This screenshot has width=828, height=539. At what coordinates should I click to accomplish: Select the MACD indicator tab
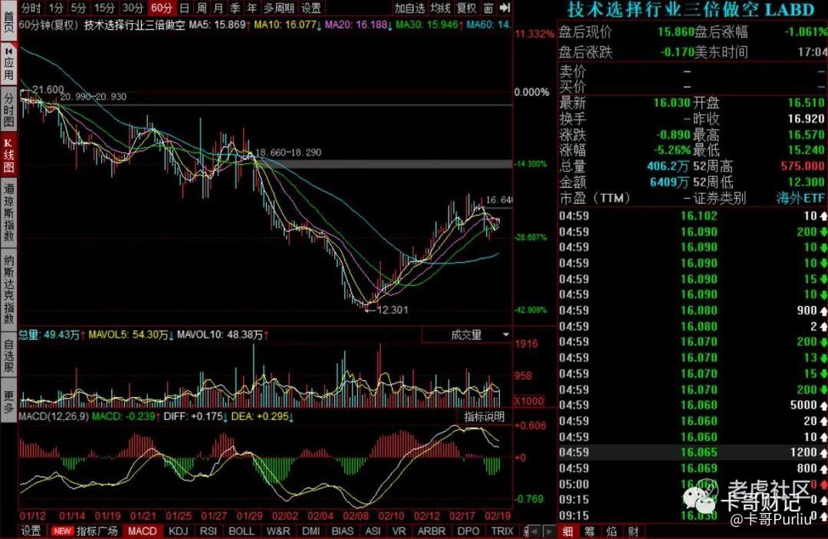click(x=142, y=531)
